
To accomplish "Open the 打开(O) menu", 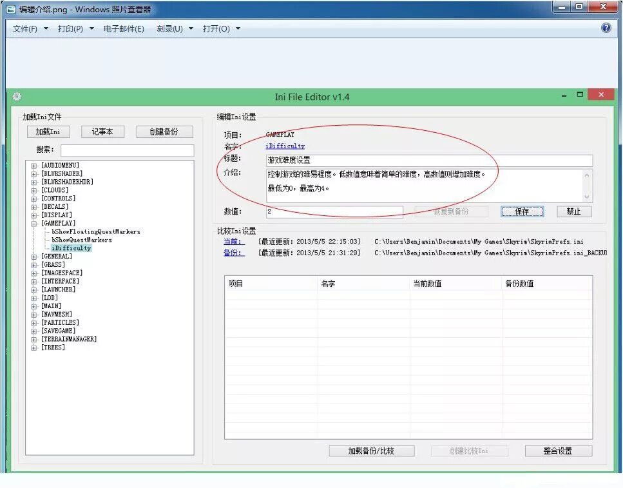I will [x=216, y=28].
